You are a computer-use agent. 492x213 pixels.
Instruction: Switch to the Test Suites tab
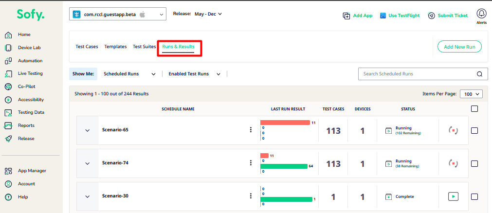145,46
